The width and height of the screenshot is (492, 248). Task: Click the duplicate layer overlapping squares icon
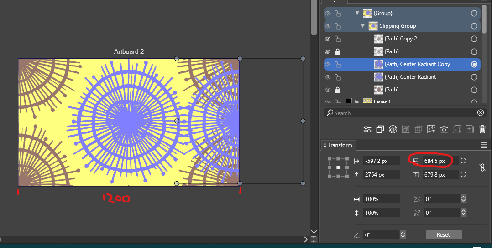point(380,130)
